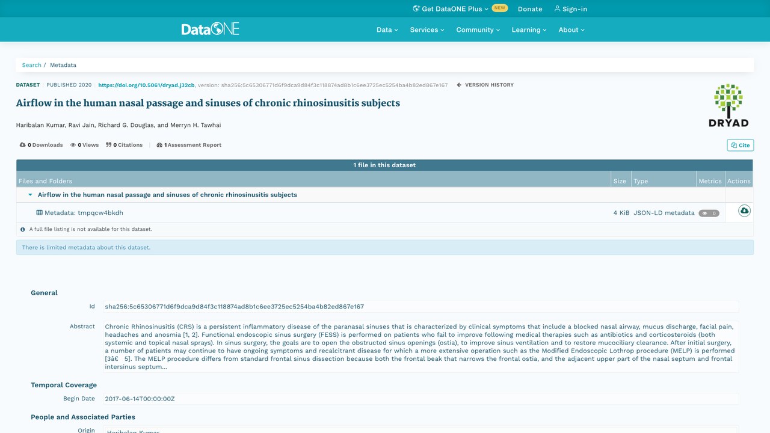770x433 pixels.
Task: Expand the Learning menu
Action: (529, 29)
